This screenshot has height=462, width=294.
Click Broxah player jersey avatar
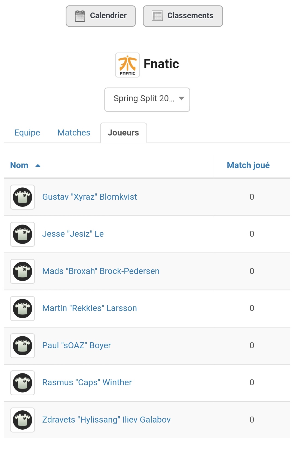coord(23,271)
